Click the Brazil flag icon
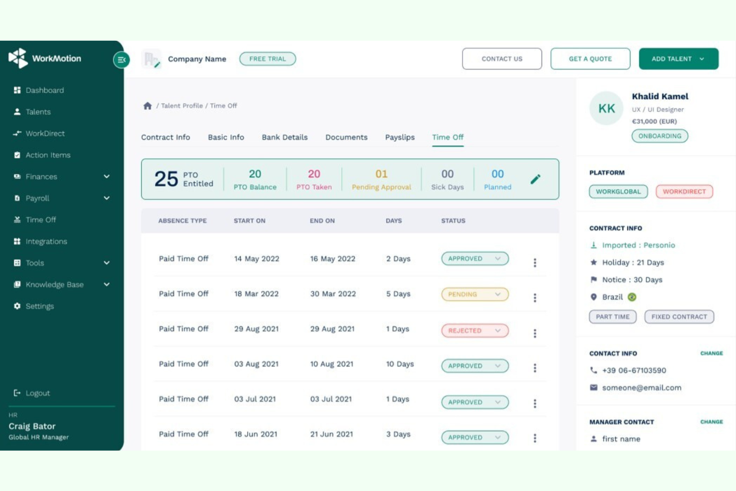Image resolution: width=736 pixels, height=491 pixels. (x=632, y=297)
